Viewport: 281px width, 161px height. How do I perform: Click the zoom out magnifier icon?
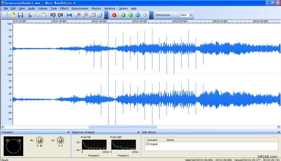pos(85,15)
